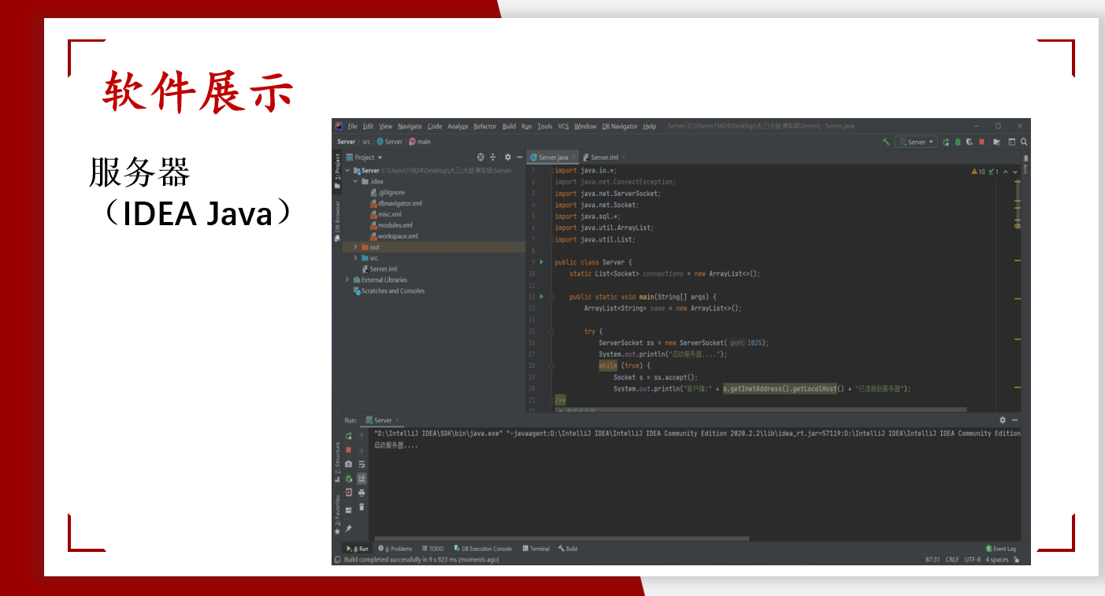Start debugging with the green bug icon
The image size is (1105, 596).
[958, 143]
